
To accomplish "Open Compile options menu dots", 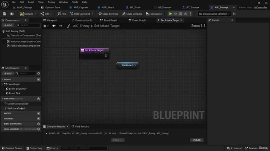I will pyautogui.click(x=36, y=14).
